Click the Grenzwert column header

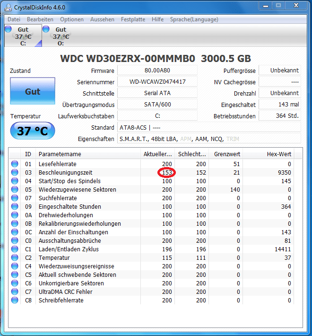(226, 154)
